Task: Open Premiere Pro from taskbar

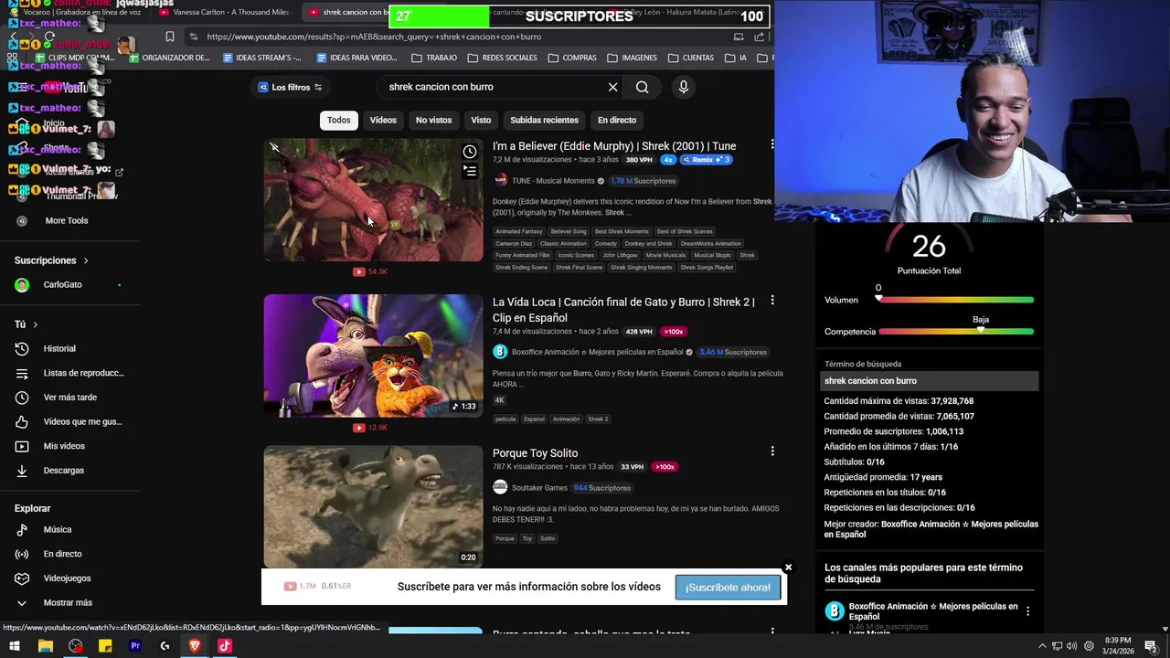Action: [x=135, y=646]
